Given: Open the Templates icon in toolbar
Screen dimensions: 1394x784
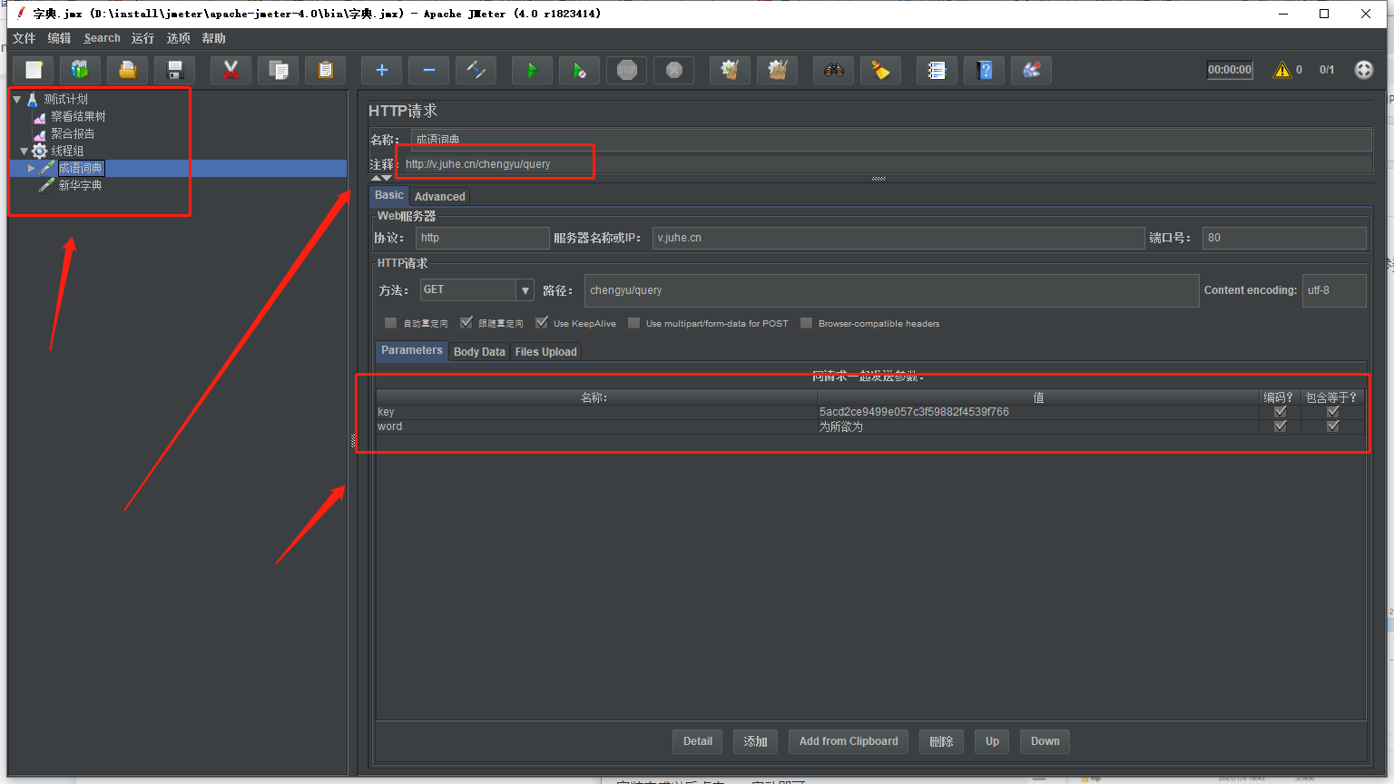Looking at the screenshot, I should coord(81,70).
